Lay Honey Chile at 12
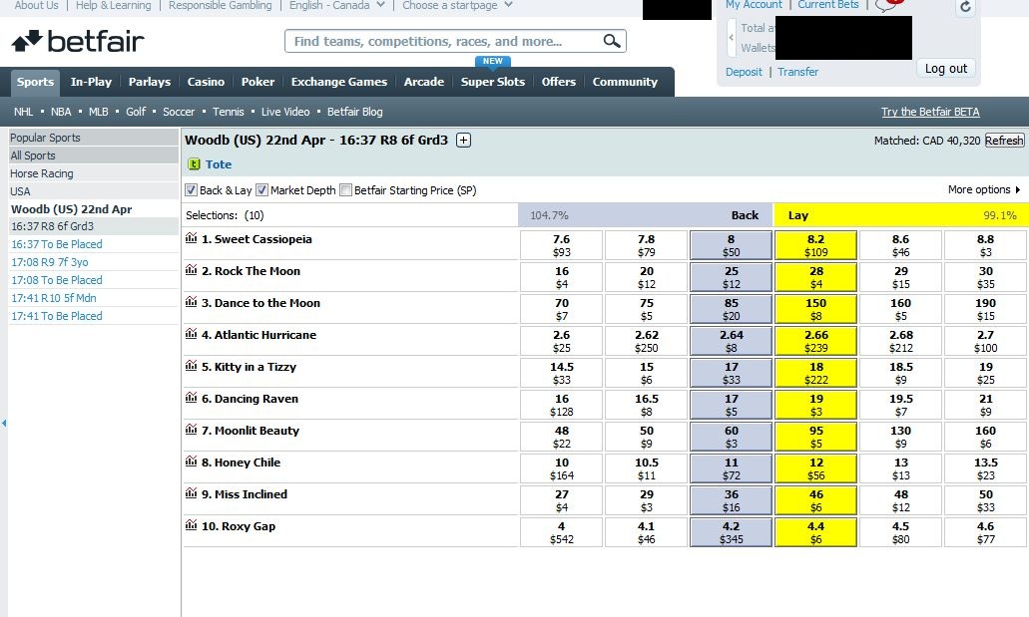1029x617 pixels. click(x=815, y=468)
